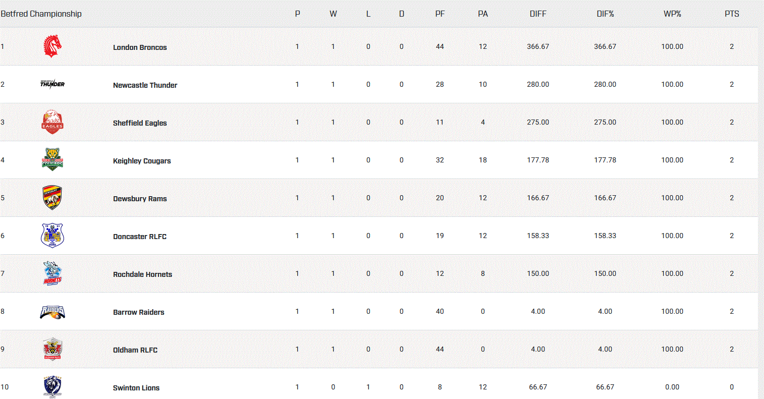Open the Newcastle Thunder team name
The image size is (764, 399).
145,85
